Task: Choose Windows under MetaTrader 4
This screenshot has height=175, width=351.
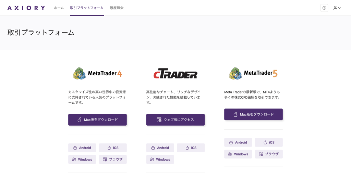Action: [x=82, y=159]
